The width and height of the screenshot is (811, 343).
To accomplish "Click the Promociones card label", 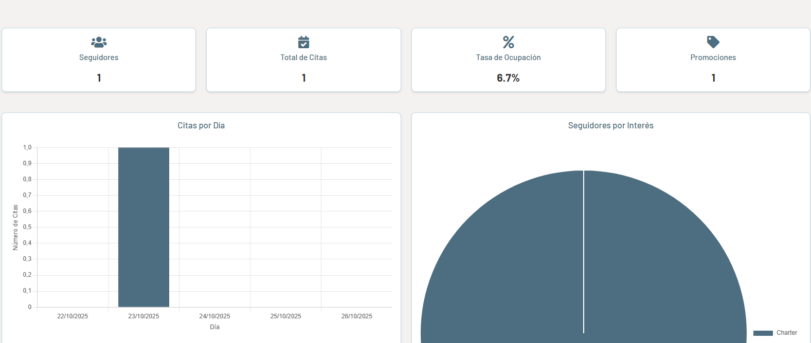I will (x=713, y=58).
